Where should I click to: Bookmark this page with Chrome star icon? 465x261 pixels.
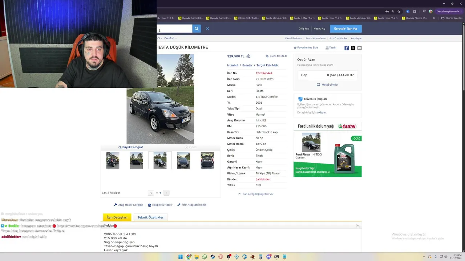[399, 12]
